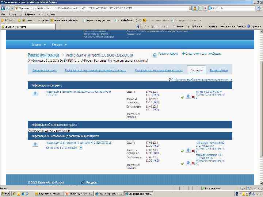Click the green Refresh page icon

pos(200,8)
